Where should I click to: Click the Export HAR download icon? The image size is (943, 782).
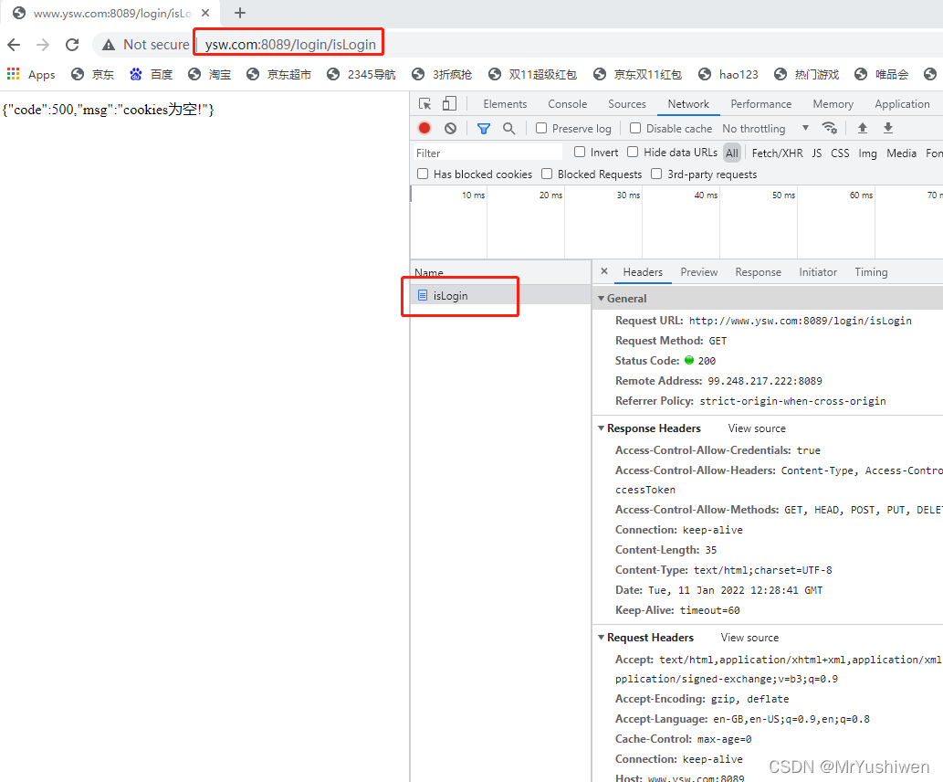(x=888, y=128)
